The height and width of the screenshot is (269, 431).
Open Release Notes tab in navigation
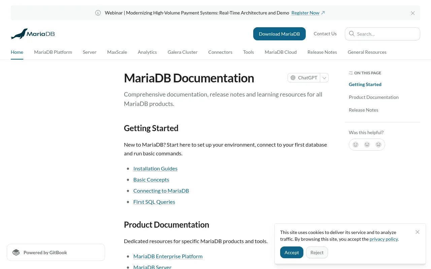(322, 52)
